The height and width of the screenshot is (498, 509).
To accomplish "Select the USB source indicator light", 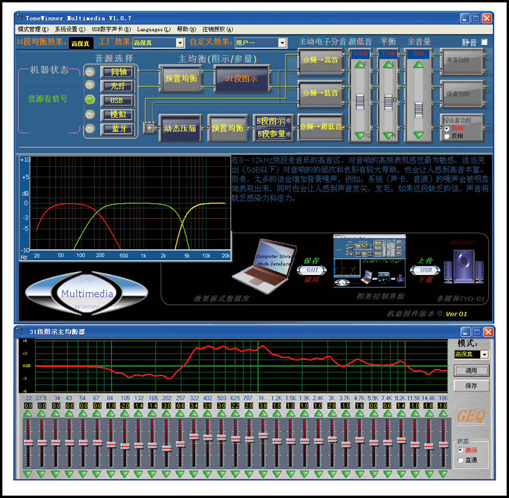I will click(x=89, y=99).
